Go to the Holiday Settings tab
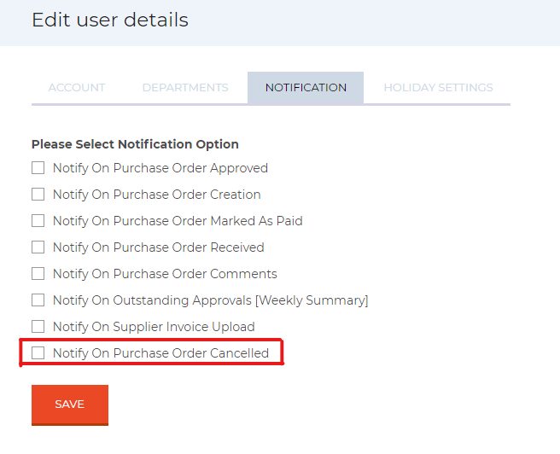This screenshot has width=560, height=454. point(438,87)
